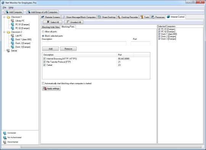
Task: Click the PC 02 computer icon in tree
Action: click(13, 28)
